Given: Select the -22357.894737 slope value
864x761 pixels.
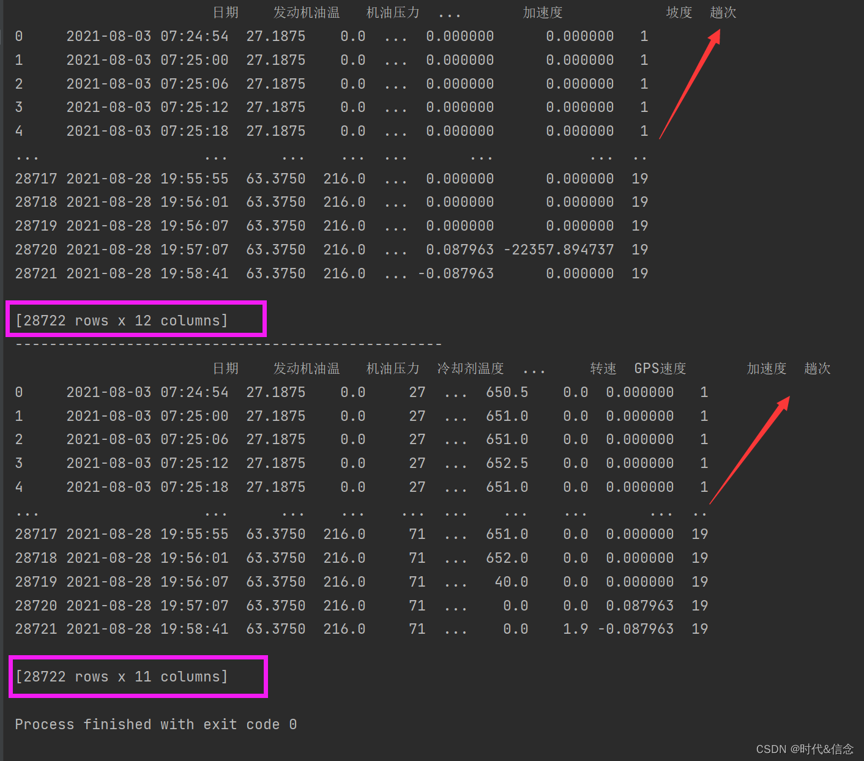Looking at the screenshot, I should 559,250.
